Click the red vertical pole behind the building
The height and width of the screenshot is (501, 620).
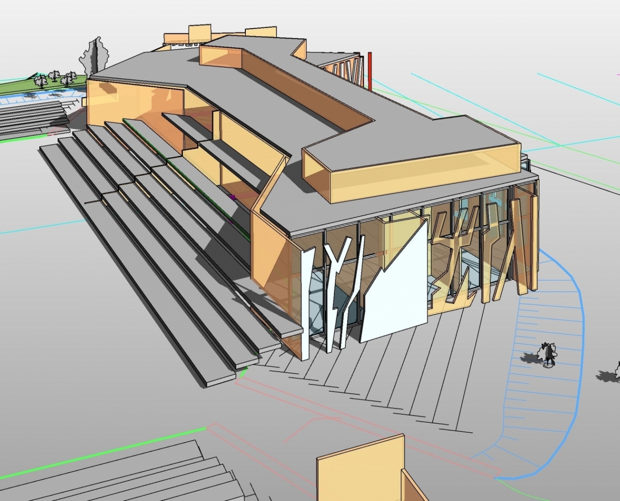point(370,71)
